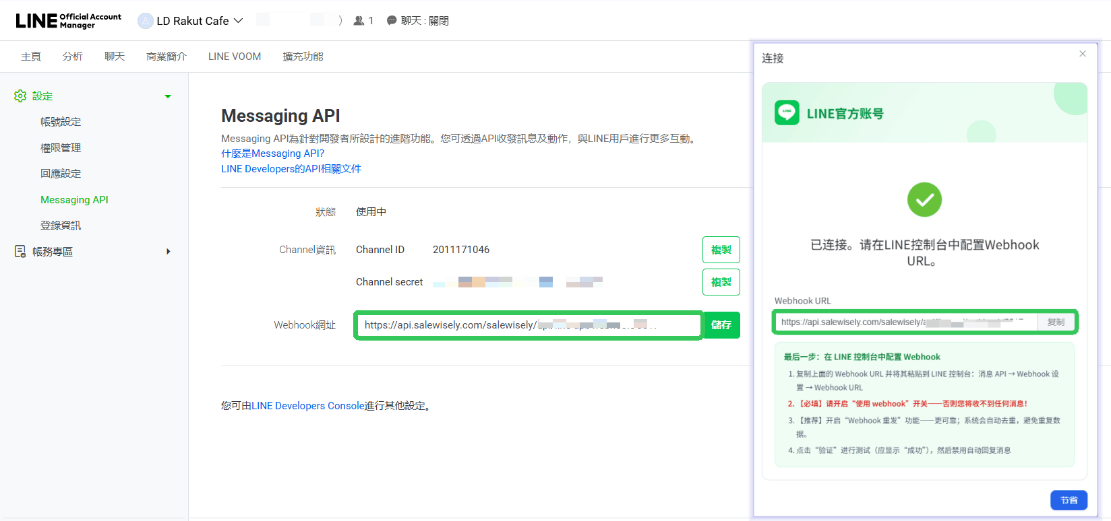The height and width of the screenshot is (521, 1111).
Task: Select 帳號設定 in the sidebar
Action: (x=61, y=122)
